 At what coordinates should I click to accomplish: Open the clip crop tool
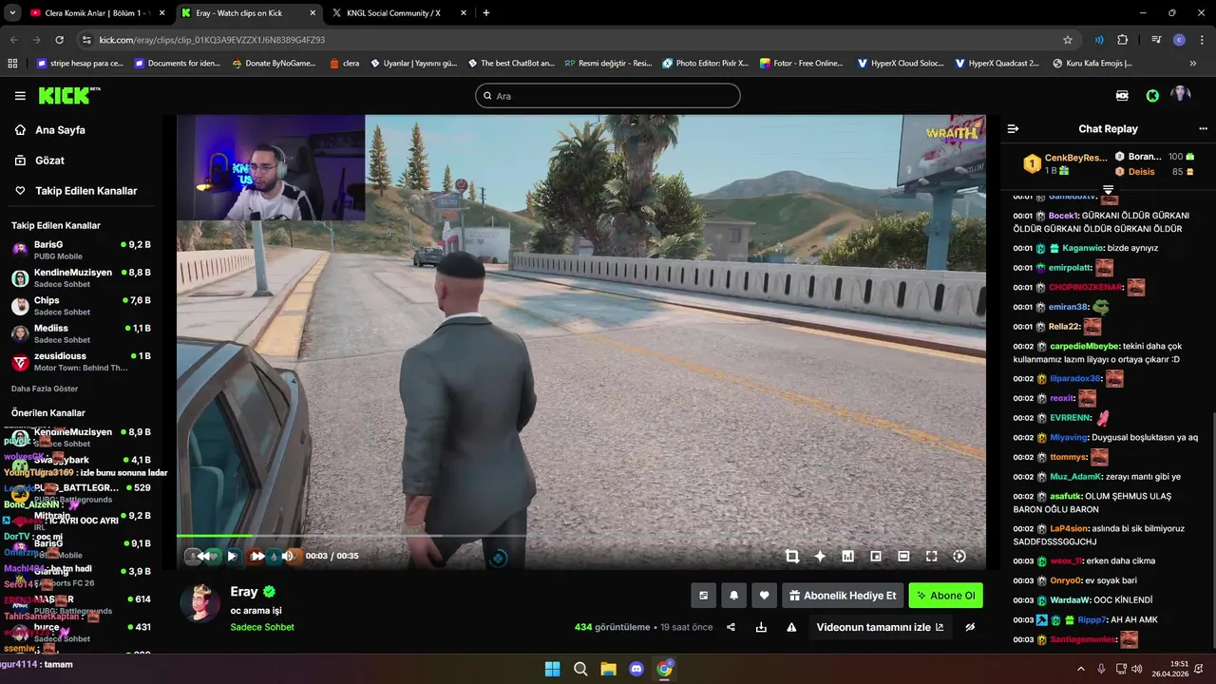(x=791, y=557)
